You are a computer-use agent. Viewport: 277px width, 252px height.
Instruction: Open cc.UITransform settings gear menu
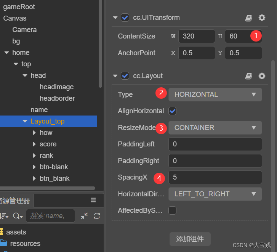click(x=262, y=18)
